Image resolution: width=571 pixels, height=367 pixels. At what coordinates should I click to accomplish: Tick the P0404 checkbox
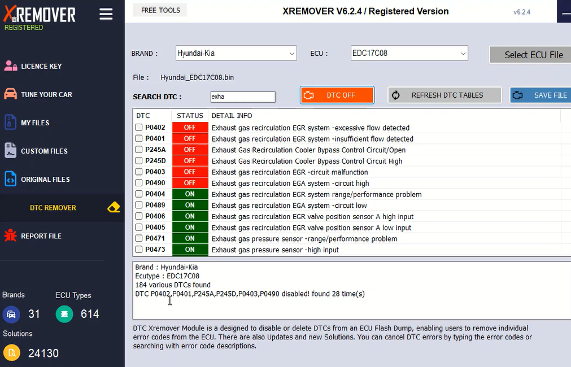click(139, 194)
